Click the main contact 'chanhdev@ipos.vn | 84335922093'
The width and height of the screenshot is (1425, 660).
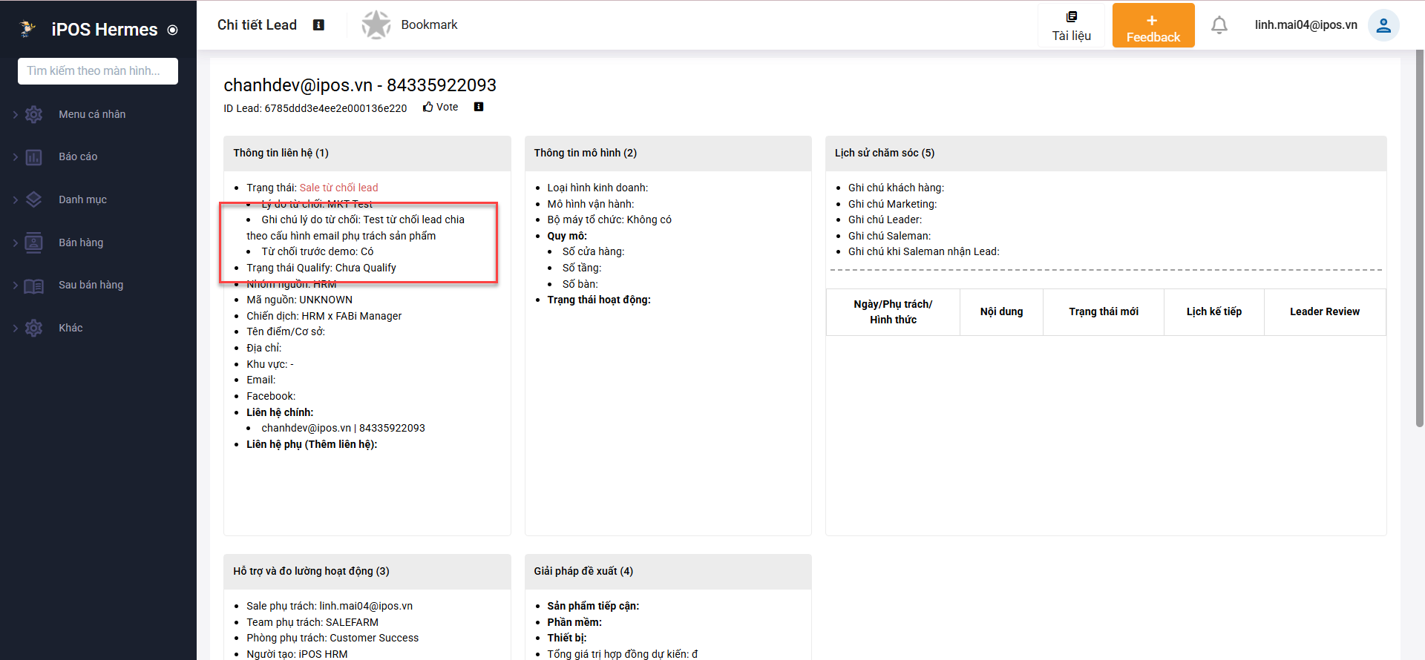coord(344,428)
